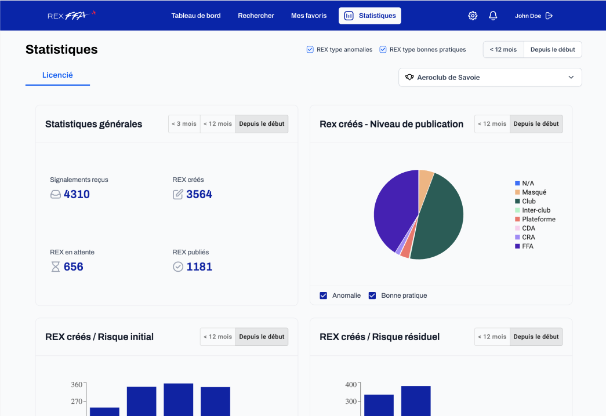The image size is (606, 416).
Task: Select Depuis le début for Risque initial
Action: [262, 337]
